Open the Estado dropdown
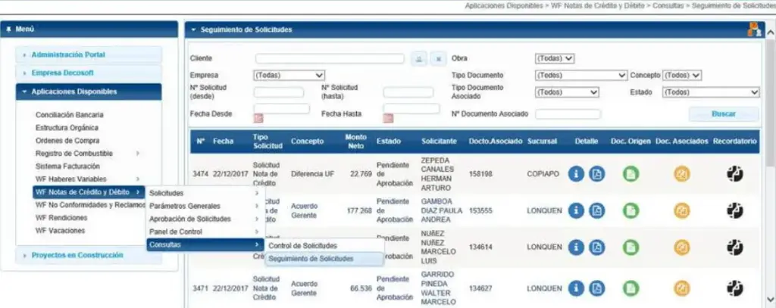The image size is (776, 308). [711, 92]
